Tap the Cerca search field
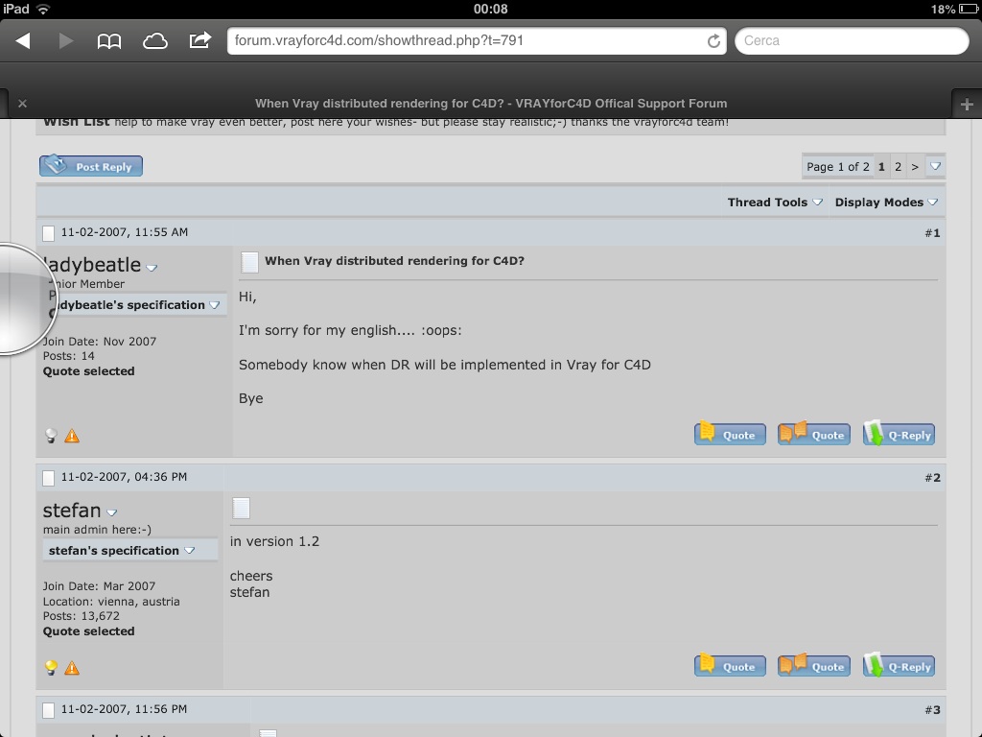Viewport: 982px width, 737px height. [x=852, y=40]
